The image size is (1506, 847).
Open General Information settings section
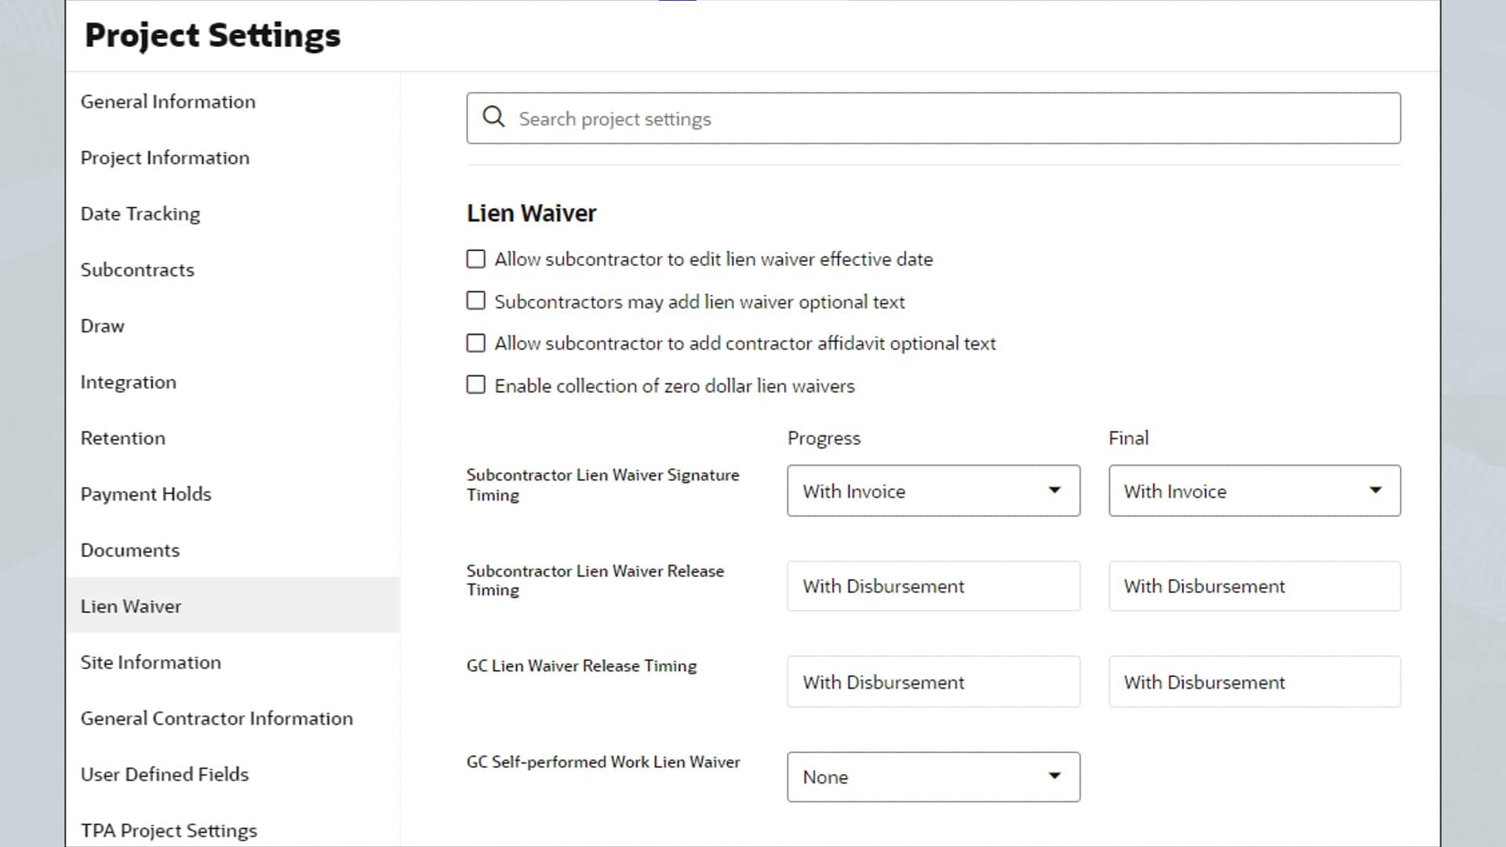[168, 102]
